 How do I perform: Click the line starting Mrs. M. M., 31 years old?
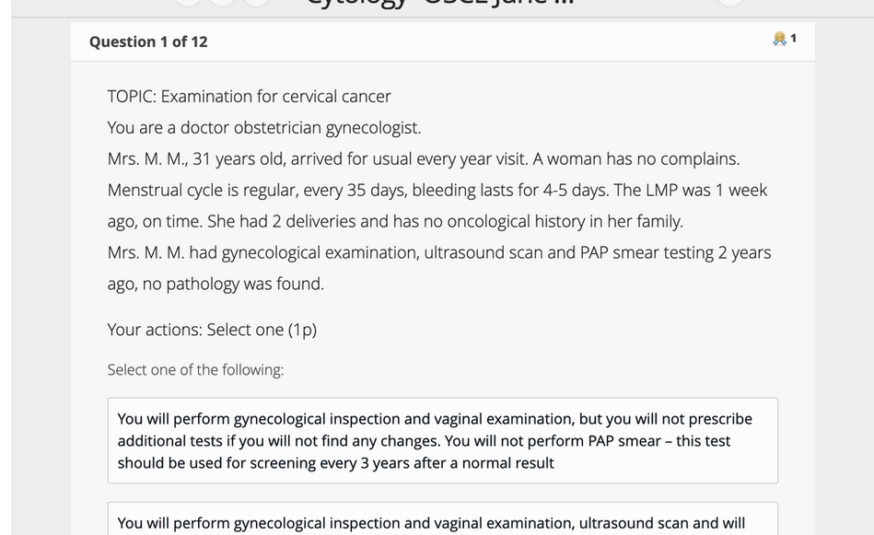(x=424, y=158)
